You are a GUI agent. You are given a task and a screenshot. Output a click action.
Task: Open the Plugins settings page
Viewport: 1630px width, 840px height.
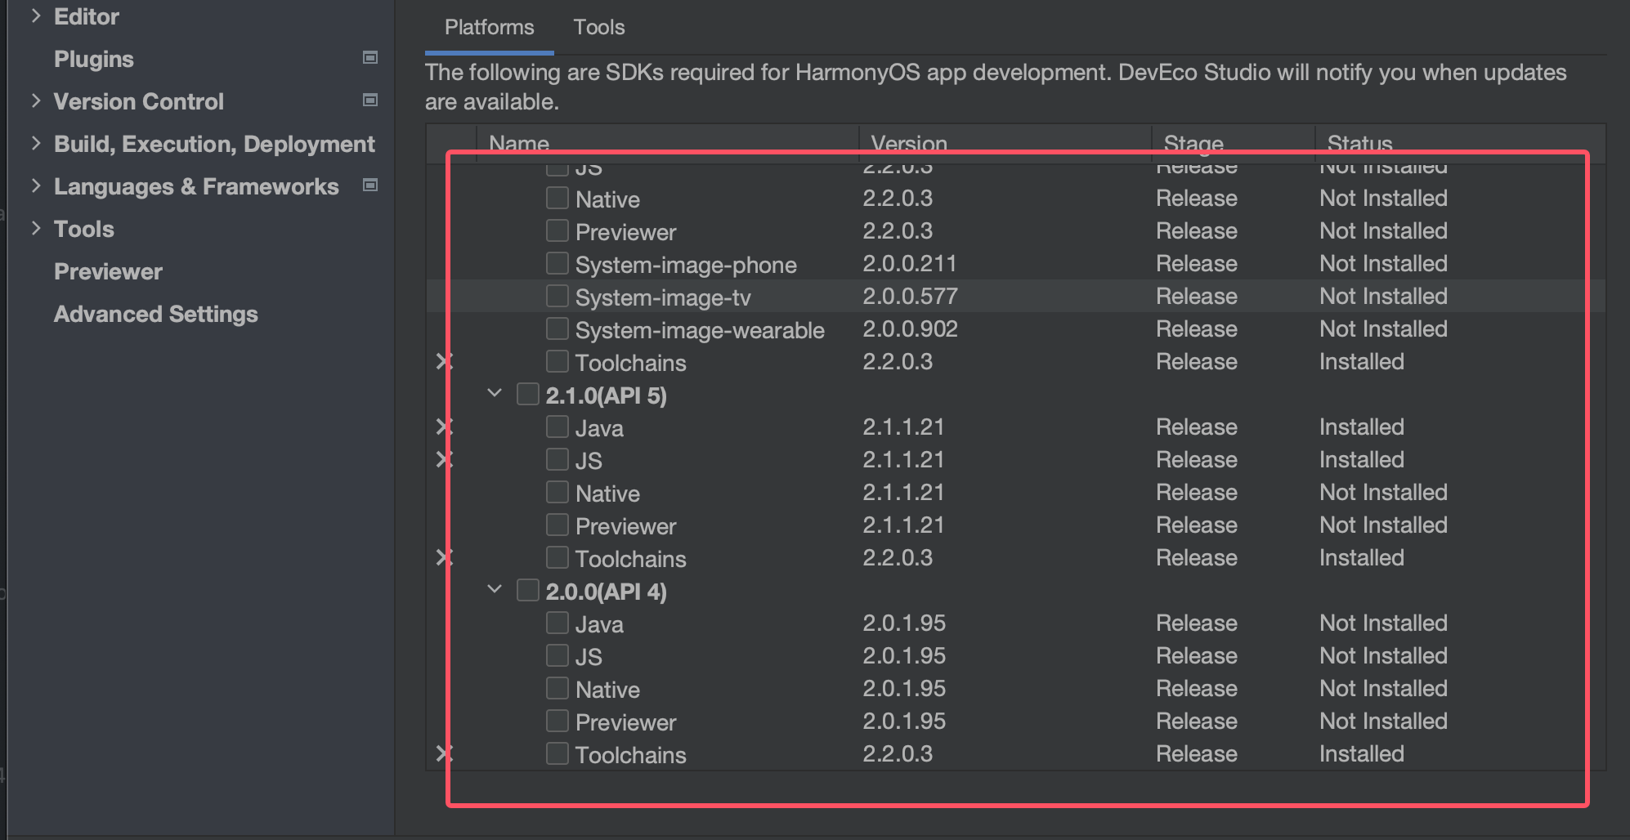pyautogui.click(x=94, y=59)
